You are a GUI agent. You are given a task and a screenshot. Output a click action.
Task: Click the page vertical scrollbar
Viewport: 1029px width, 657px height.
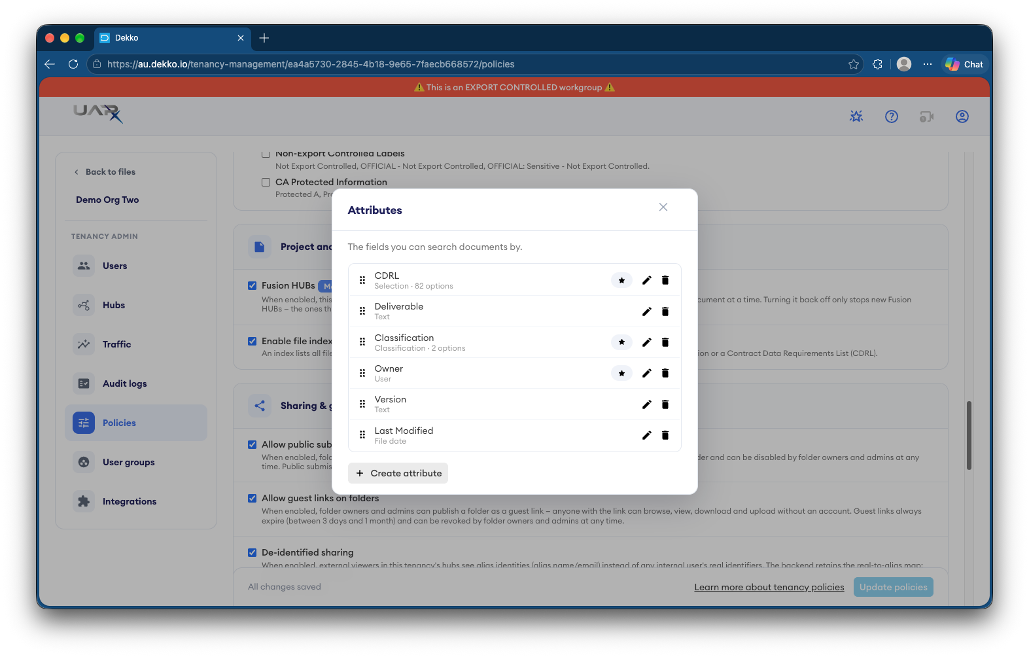[969, 435]
